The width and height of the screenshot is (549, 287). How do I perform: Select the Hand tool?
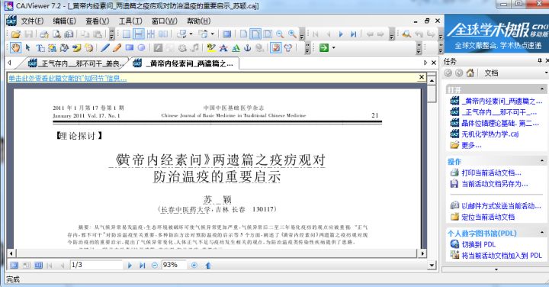click(15, 47)
